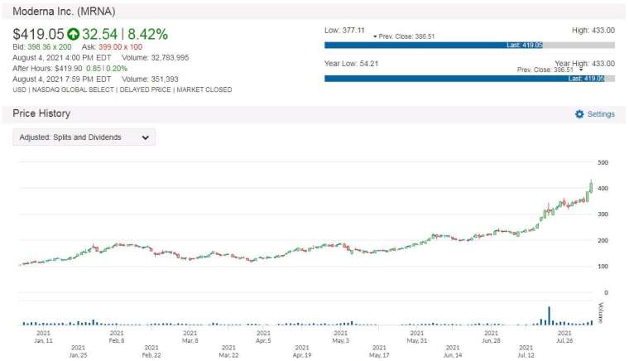629x361 pixels.
Task: Click the 500 price axis label
Action: [603, 162]
